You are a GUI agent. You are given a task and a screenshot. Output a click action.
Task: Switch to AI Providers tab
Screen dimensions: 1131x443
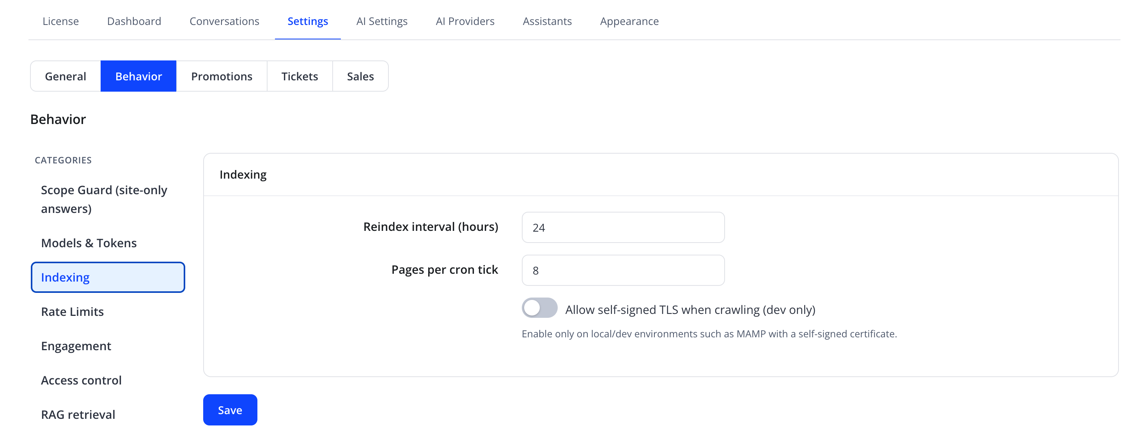point(464,21)
